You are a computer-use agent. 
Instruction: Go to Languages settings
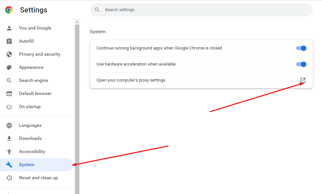pos(37,126)
